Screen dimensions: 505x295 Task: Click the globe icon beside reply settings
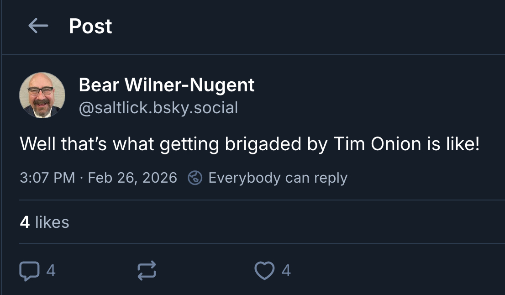click(195, 178)
